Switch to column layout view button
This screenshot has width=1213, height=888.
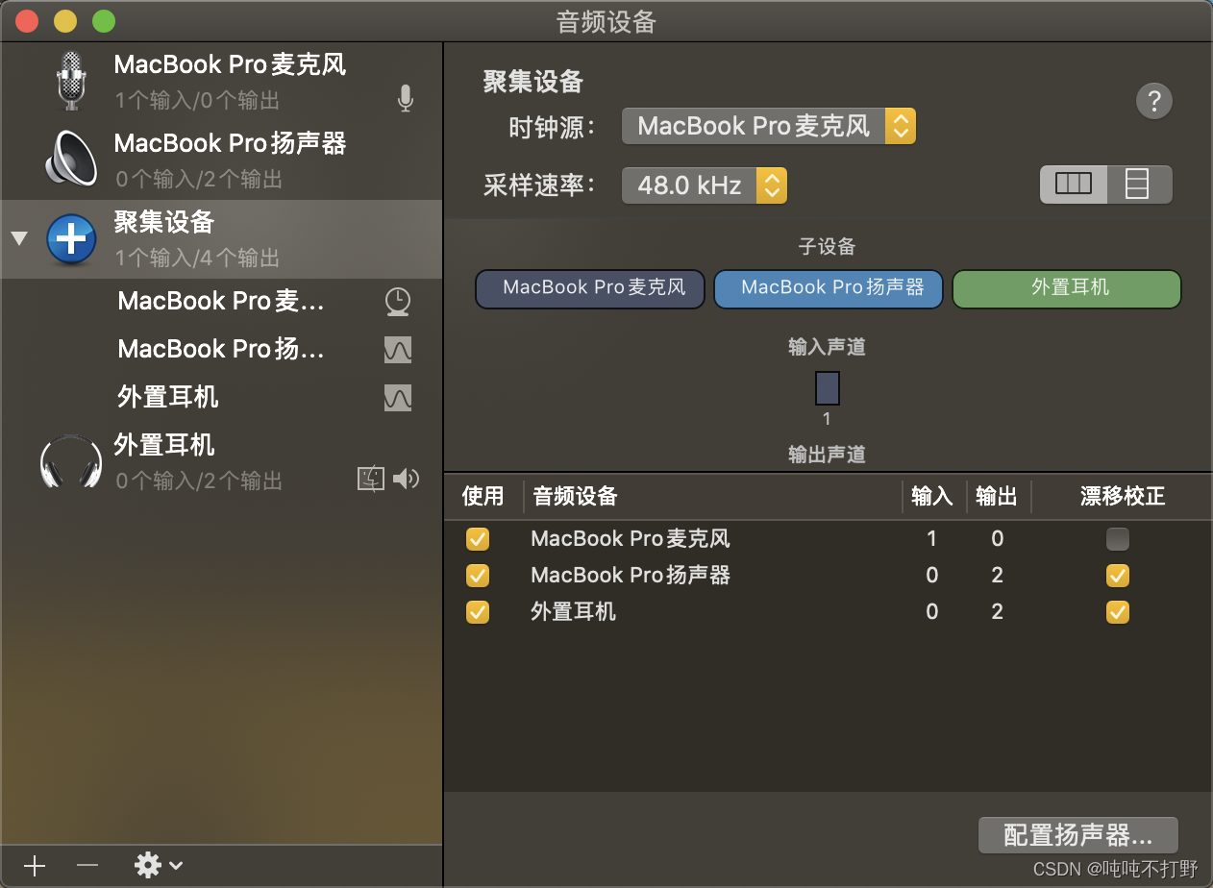[x=1074, y=185]
